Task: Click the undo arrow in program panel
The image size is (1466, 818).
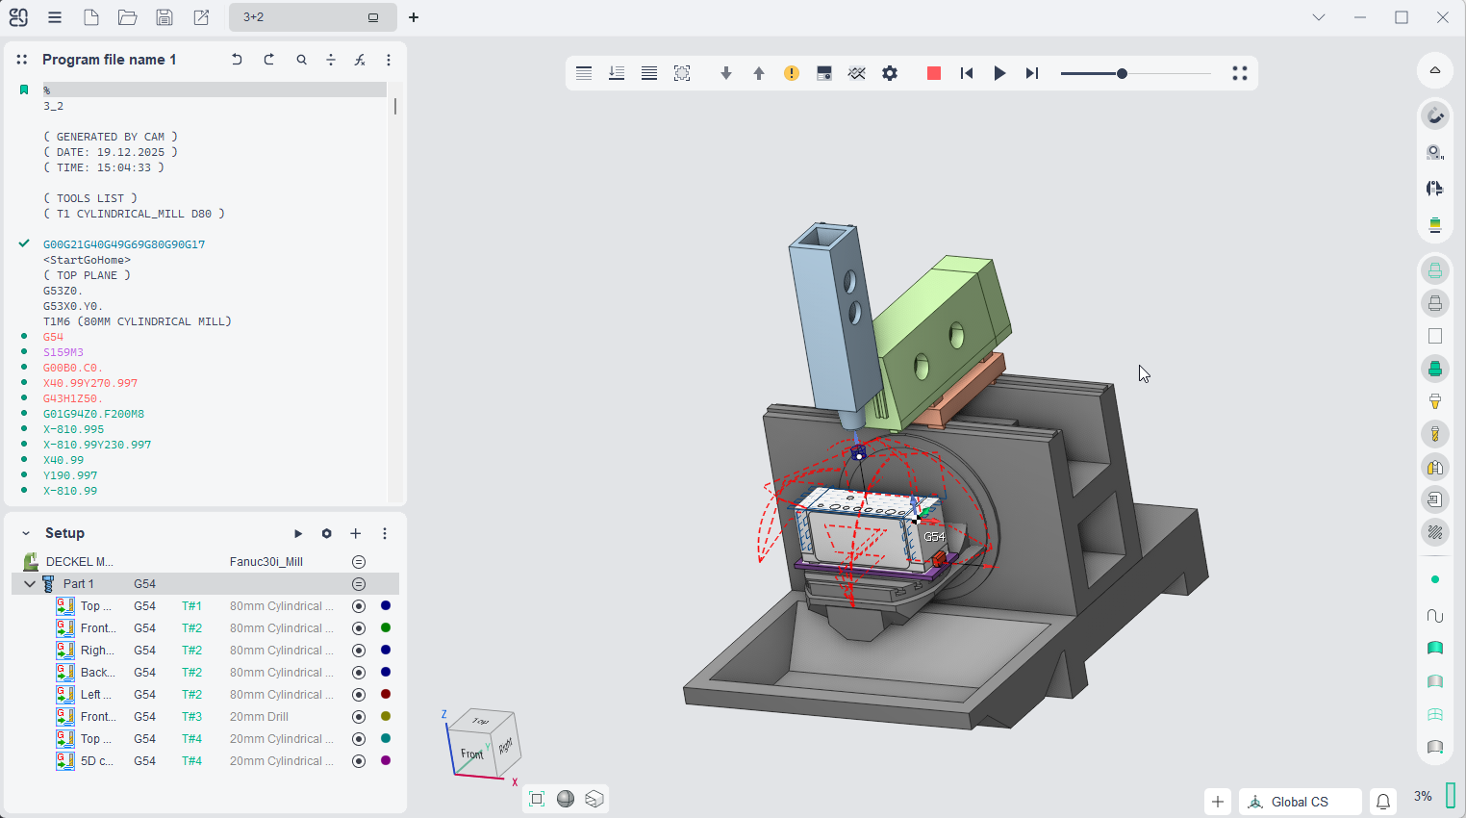Action: click(237, 60)
